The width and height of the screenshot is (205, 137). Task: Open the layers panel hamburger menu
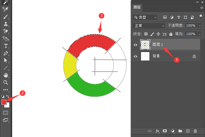pyautogui.click(x=202, y=8)
